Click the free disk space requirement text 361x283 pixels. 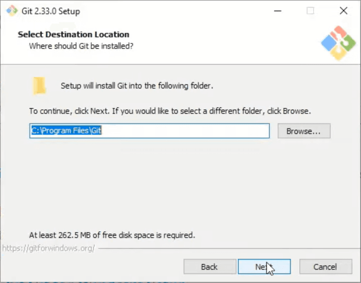click(112, 235)
